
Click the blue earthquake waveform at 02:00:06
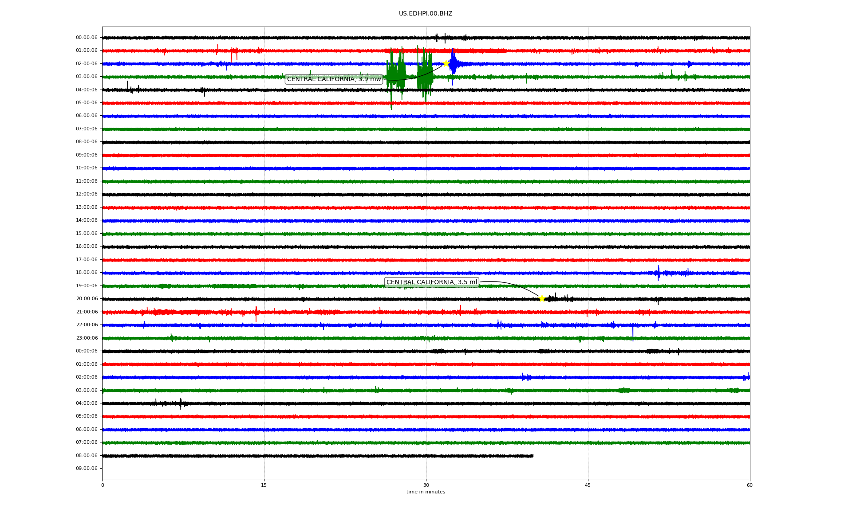[x=454, y=64]
